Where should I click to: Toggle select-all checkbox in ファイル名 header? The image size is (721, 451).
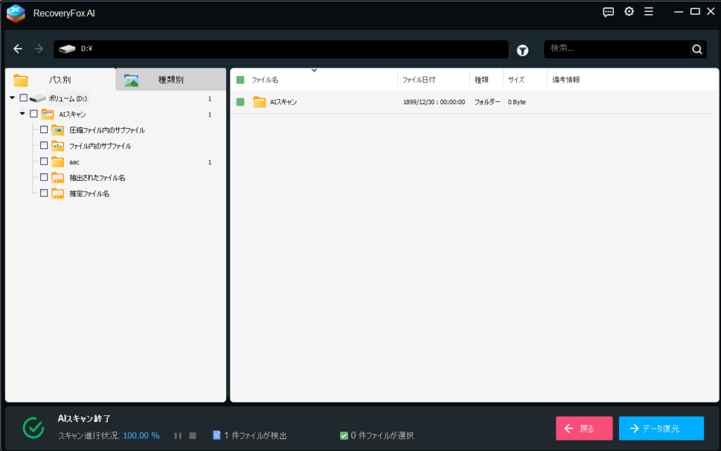point(241,80)
